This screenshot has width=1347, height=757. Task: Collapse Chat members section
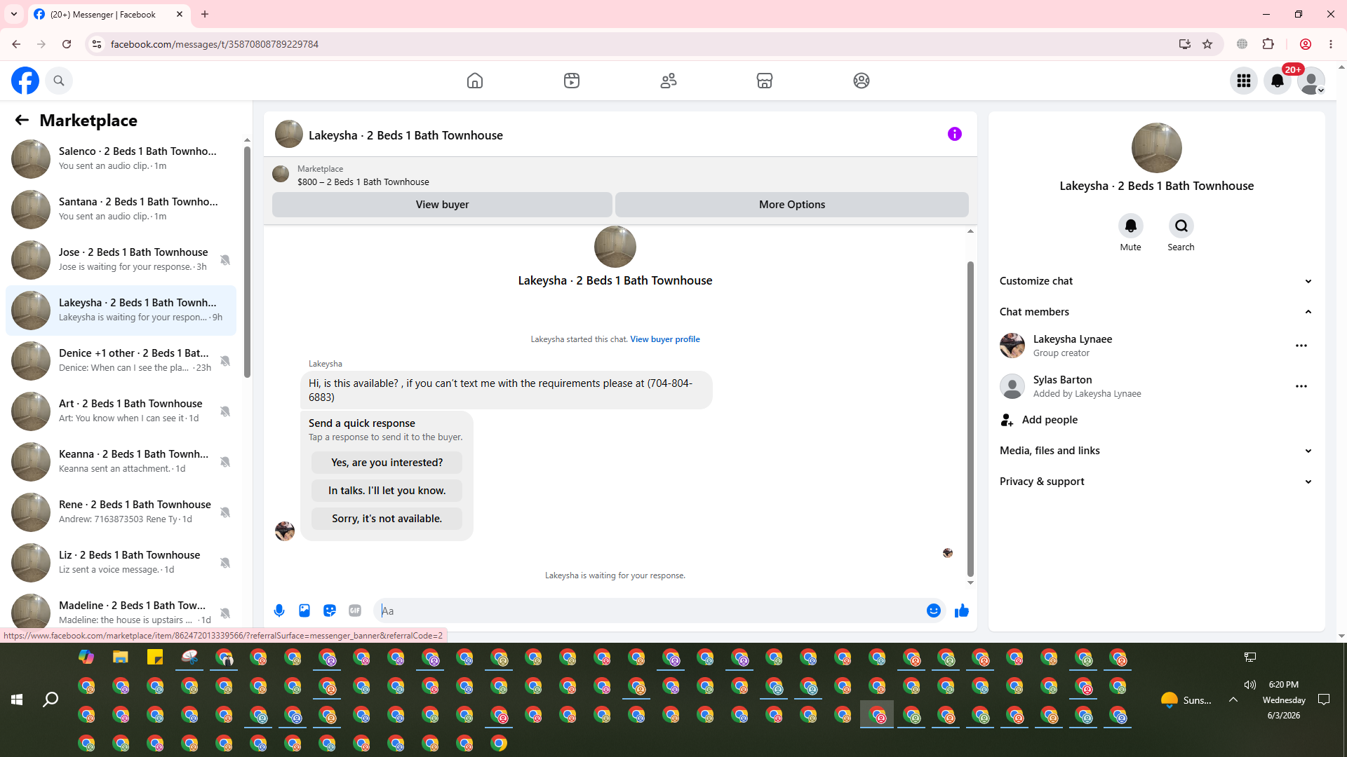[1156, 312]
